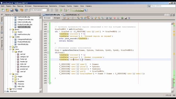
Task: Open the project configuration combo box
Action: pos(39,10)
